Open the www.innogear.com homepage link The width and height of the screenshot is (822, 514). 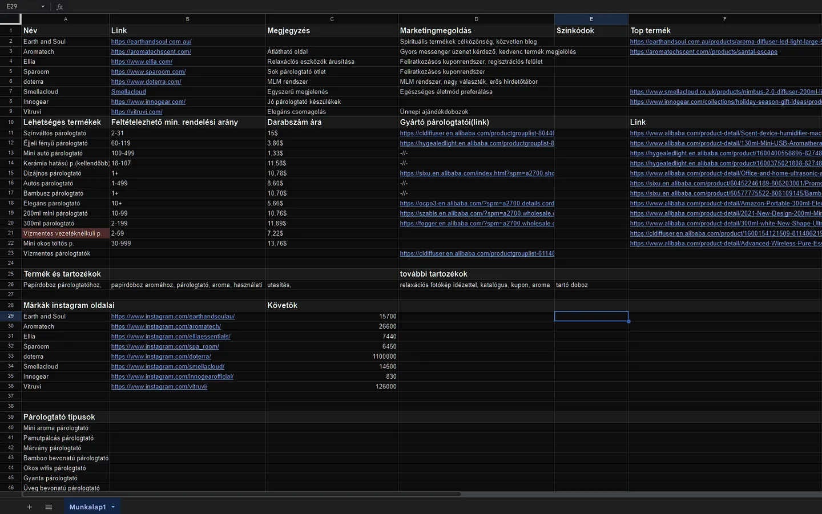click(x=148, y=102)
